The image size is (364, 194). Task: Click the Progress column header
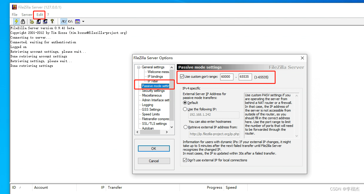(x=202, y=188)
